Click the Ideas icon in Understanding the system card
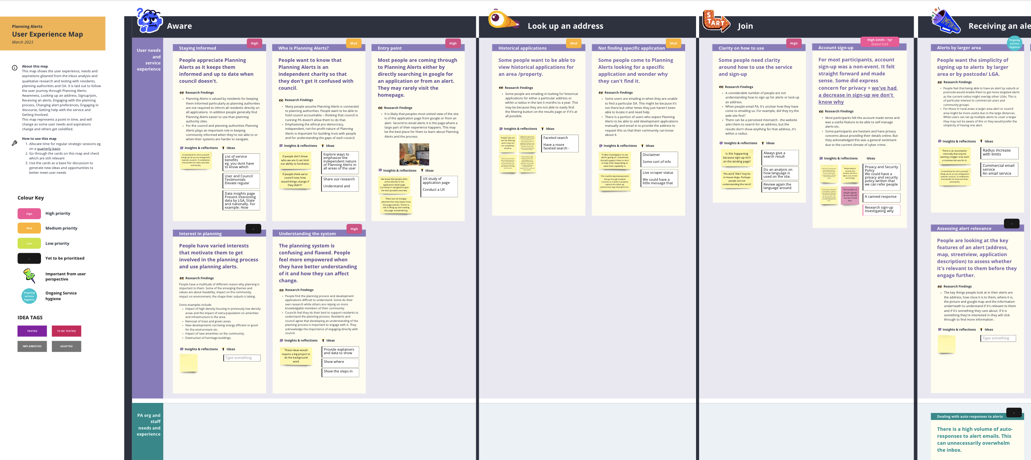The image size is (1031, 460). coord(323,340)
